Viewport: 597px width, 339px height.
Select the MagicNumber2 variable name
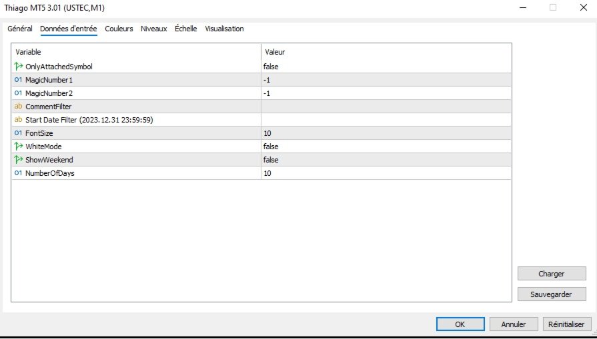(x=49, y=93)
